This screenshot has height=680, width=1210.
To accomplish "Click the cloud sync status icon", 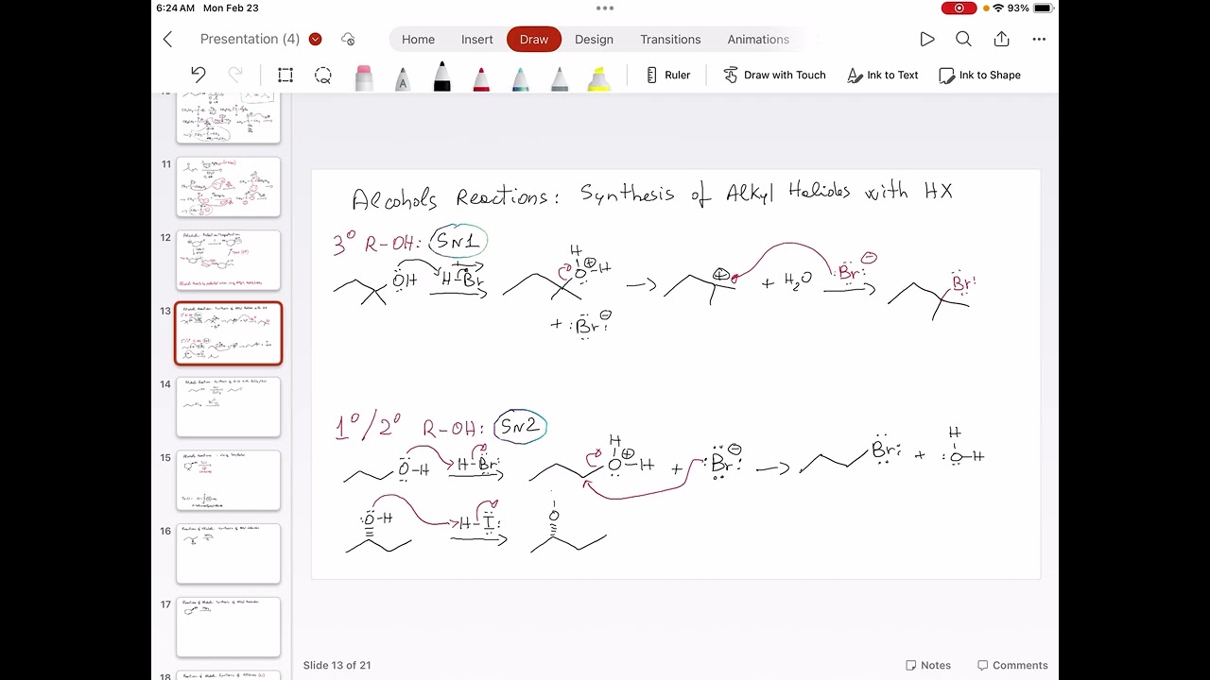I will pyautogui.click(x=348, y=39).
